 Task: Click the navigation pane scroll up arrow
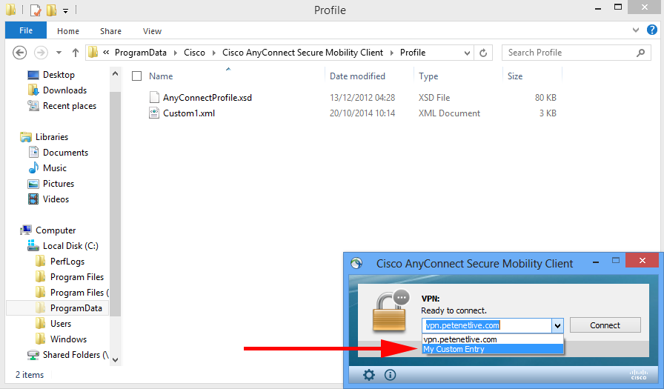tap(115, 73)
